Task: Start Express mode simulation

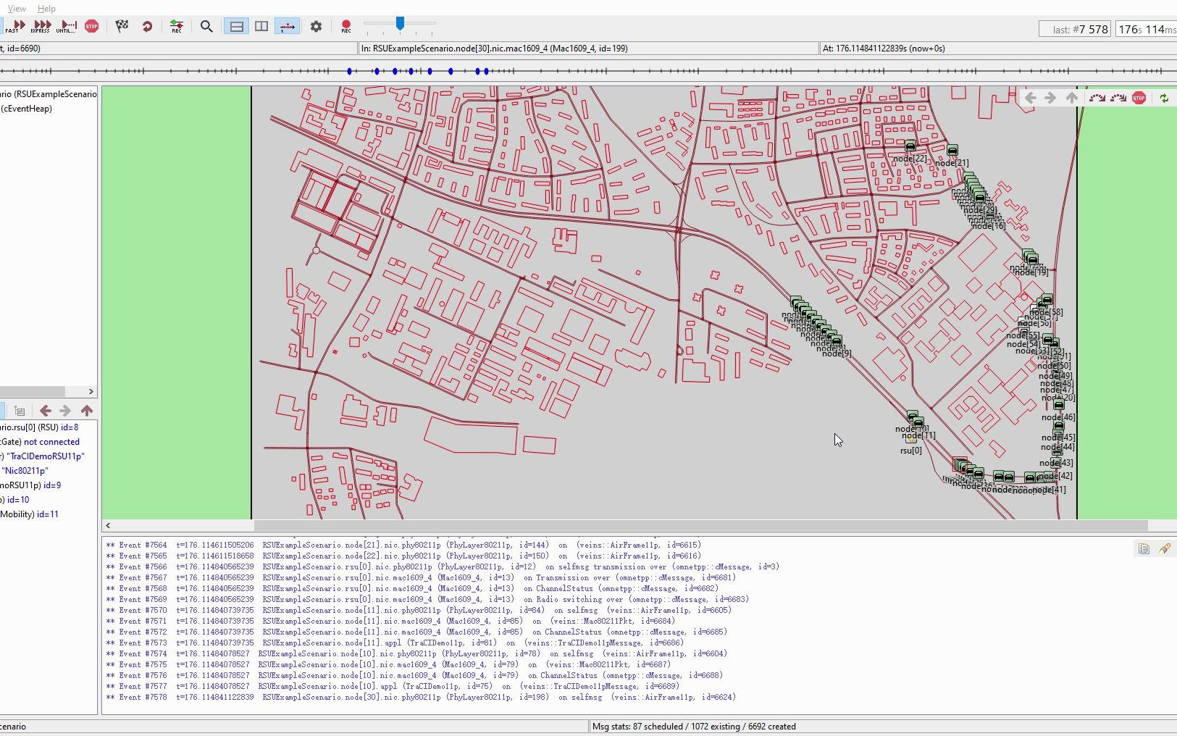Action: (x=41, y=26)
